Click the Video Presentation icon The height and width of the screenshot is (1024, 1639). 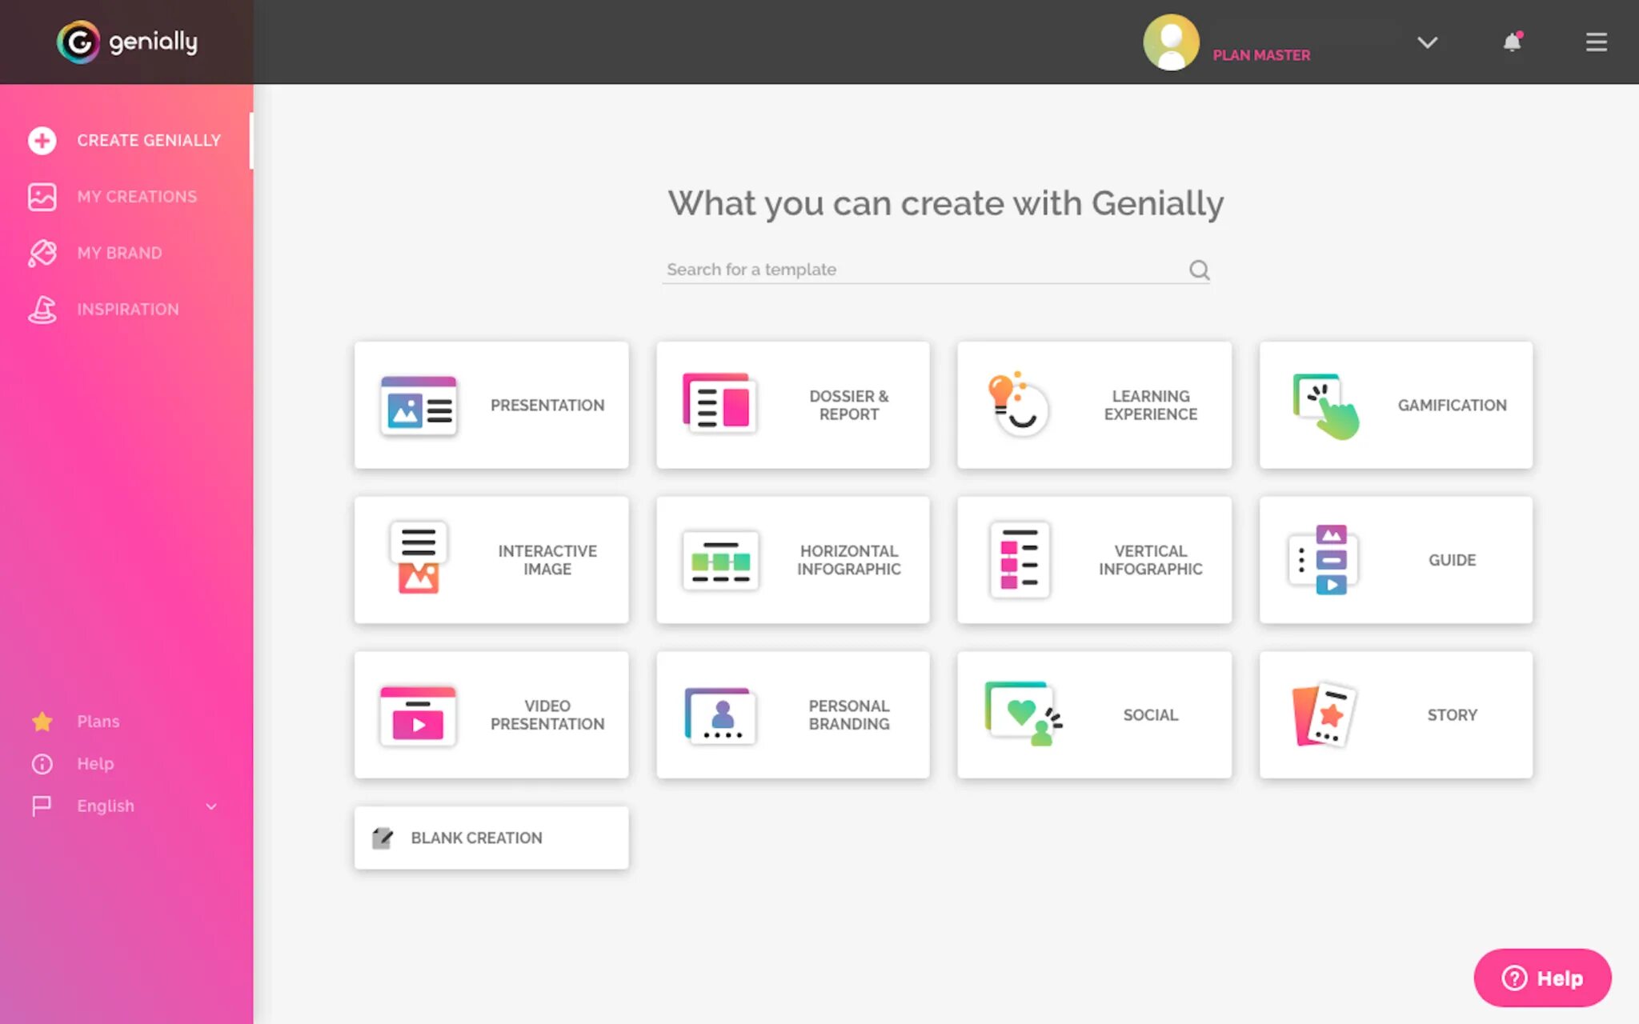[x=416, y=714]
